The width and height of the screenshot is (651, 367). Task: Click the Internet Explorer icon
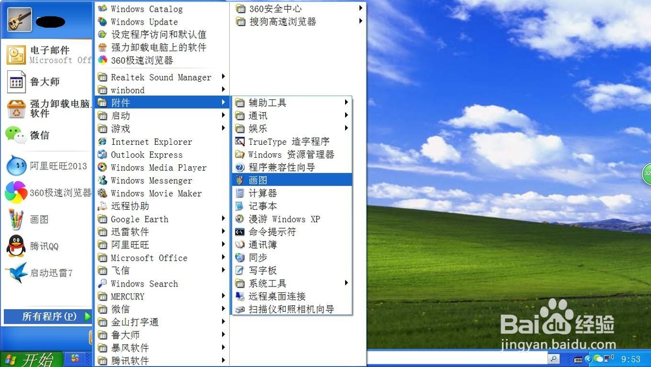102,142
